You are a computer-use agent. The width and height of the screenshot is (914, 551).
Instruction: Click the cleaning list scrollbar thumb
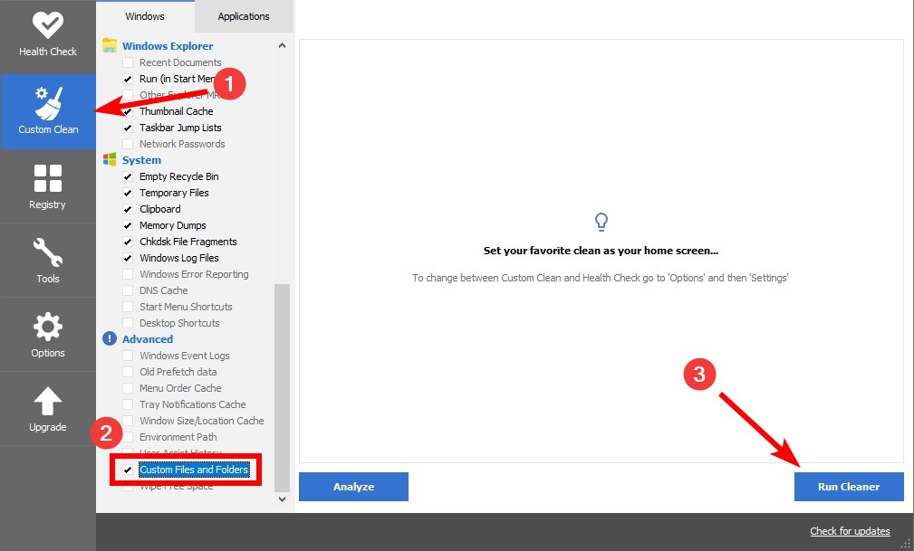coord(282,388)
